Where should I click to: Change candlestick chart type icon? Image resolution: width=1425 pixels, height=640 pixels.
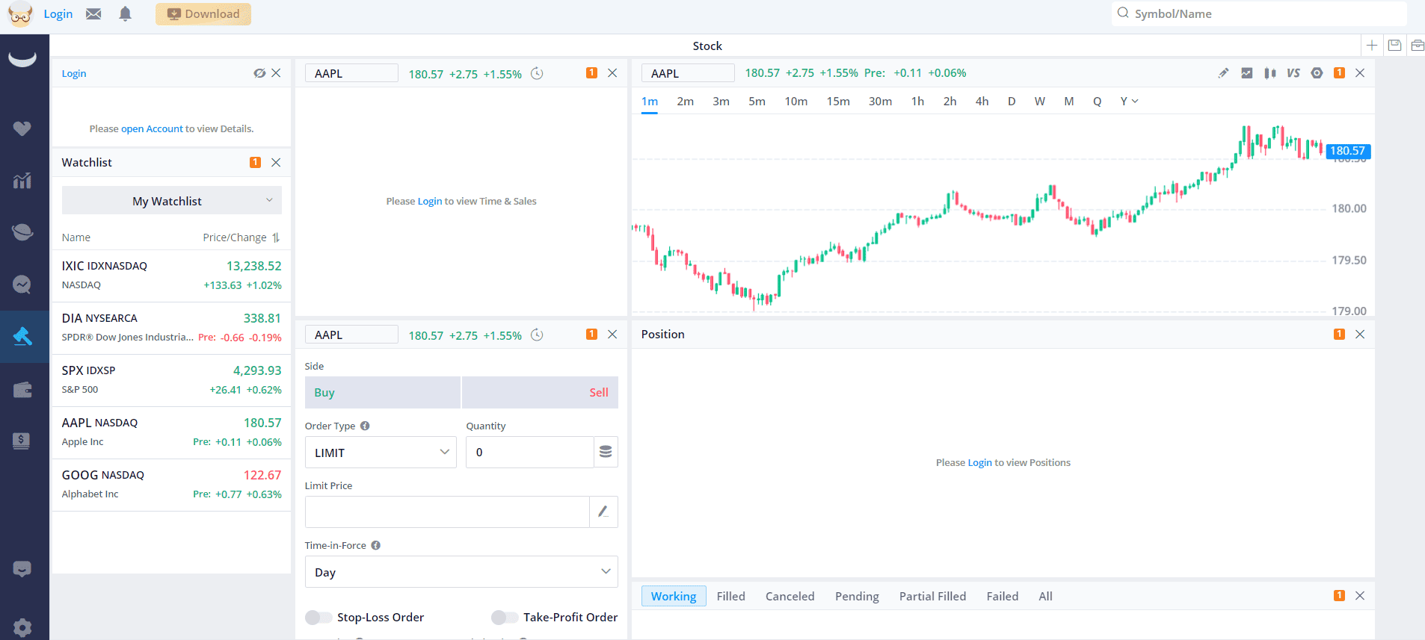[x=1269, y=73]
